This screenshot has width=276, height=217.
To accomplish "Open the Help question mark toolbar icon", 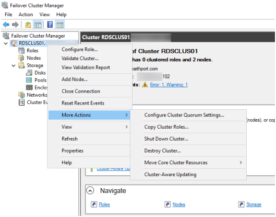I will [50, 25].
